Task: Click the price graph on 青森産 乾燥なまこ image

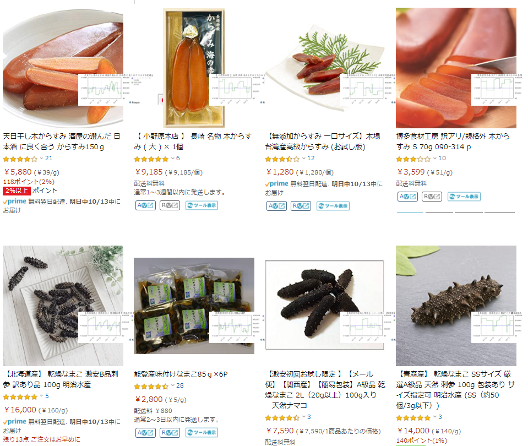Action: [495, 327]
